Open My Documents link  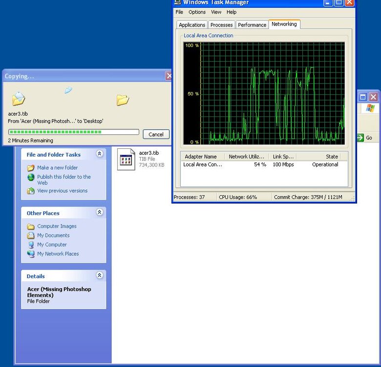click(x=53, y=235)
